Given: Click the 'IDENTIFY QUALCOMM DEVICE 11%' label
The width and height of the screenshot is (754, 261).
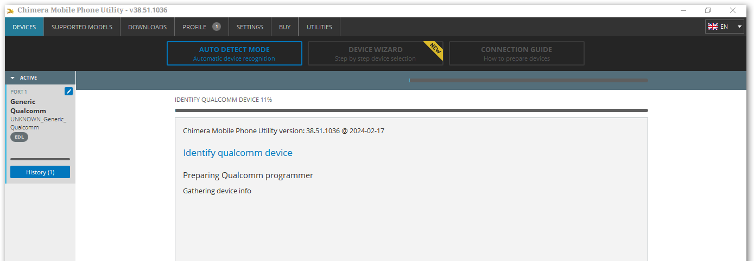Looking at the screenshot, I should 223,100.
